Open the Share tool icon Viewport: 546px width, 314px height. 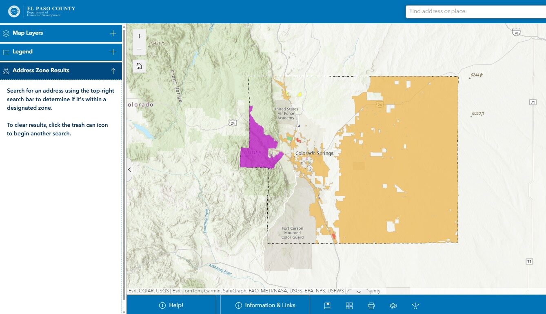point(415,305)
